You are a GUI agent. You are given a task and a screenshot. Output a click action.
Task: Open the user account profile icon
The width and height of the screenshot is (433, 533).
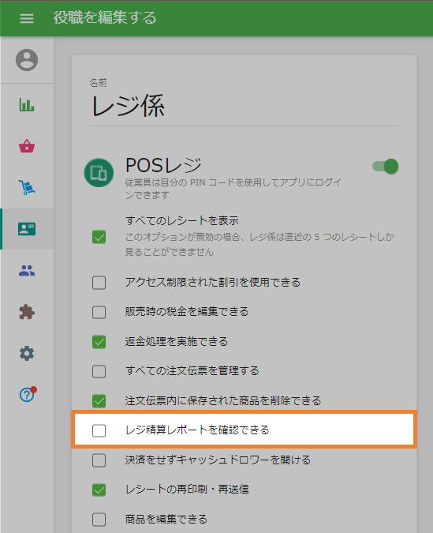tap(27, 60)
